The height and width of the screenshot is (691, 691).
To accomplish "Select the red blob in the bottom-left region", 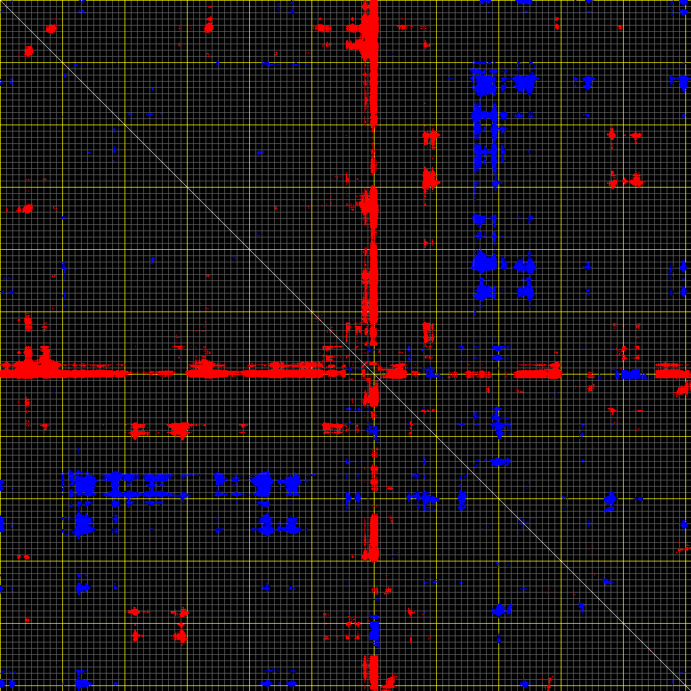I will (x=180, y=635).
